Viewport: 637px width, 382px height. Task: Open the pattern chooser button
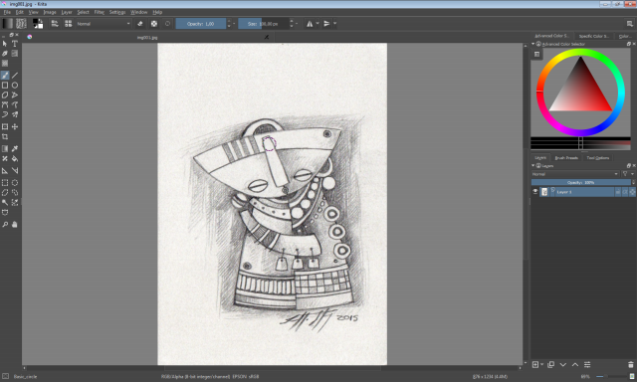[x=21, y=24]
